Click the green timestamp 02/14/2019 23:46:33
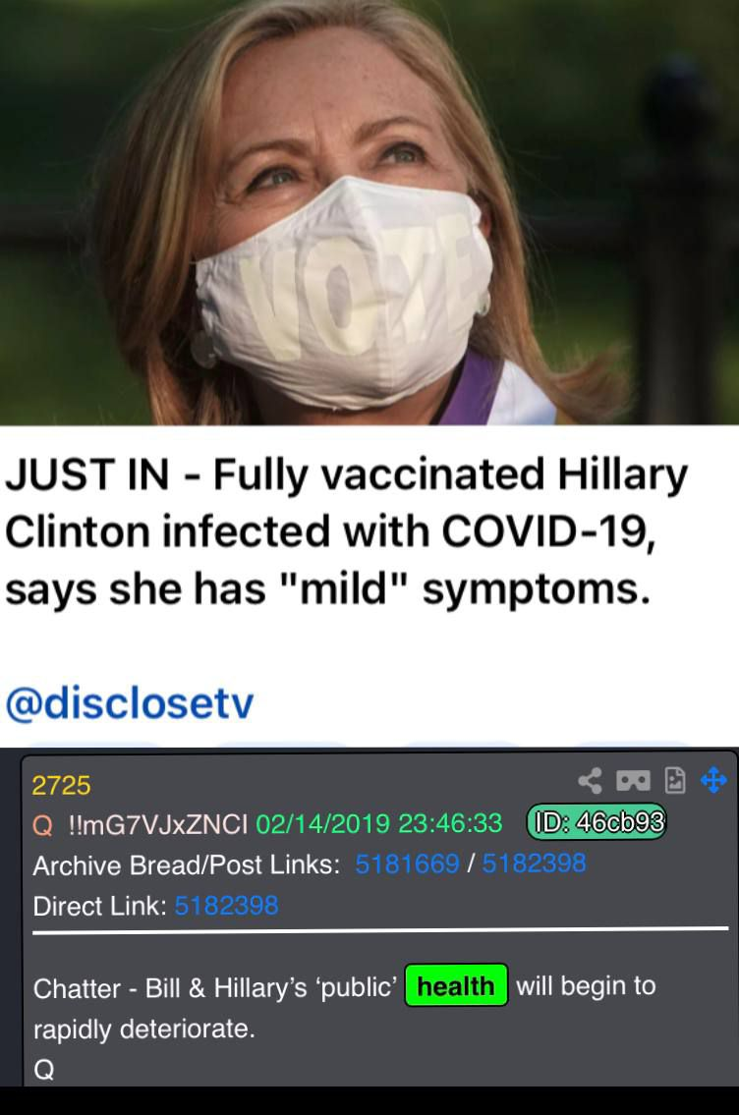 point(379,823)
